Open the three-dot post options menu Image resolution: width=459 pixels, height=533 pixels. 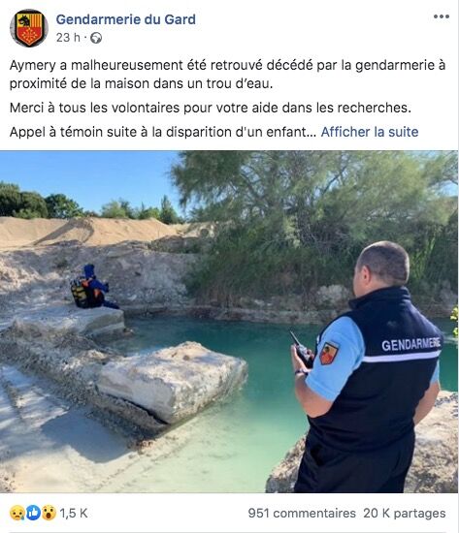pyautogui.click(x=442, y=16)
